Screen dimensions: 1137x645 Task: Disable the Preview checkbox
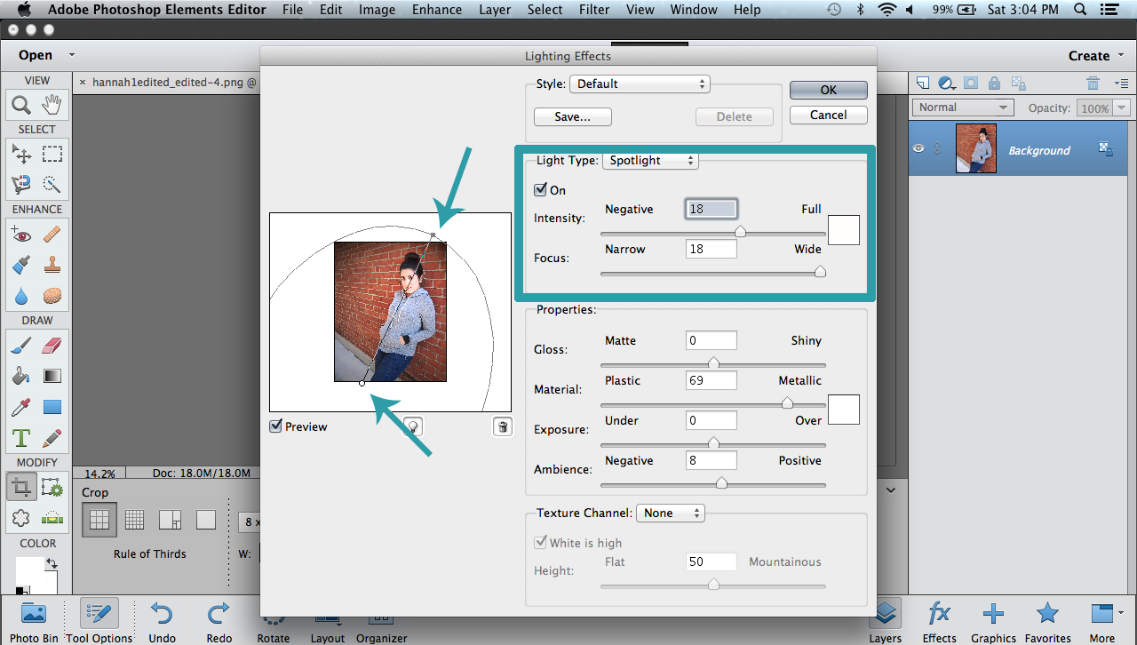pos(277,426)
